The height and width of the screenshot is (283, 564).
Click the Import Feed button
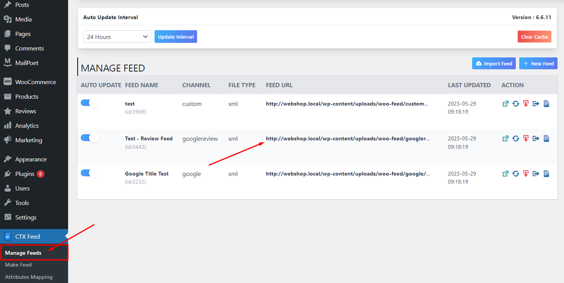[x=494, y=63]
